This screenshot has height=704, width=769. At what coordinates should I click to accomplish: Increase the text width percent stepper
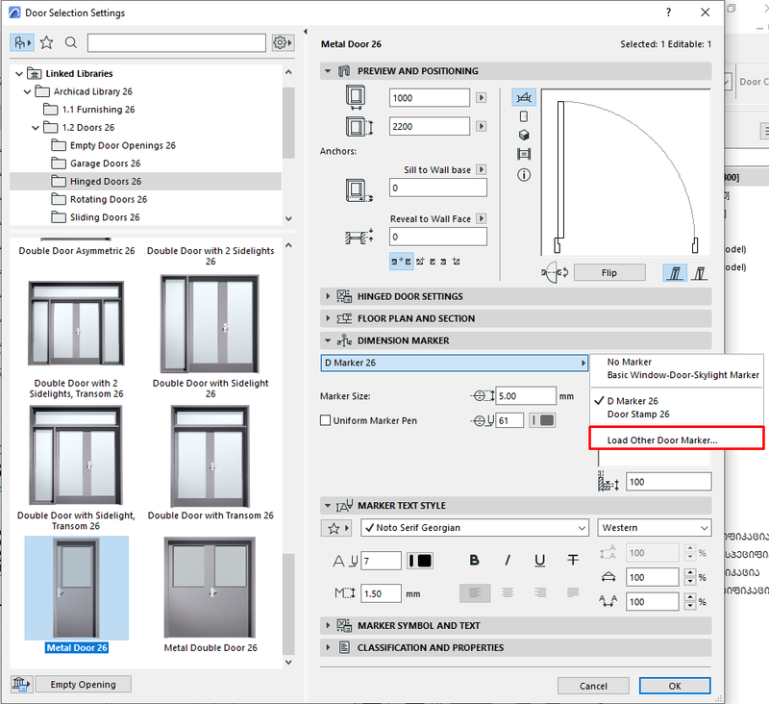tap(690, 573)
